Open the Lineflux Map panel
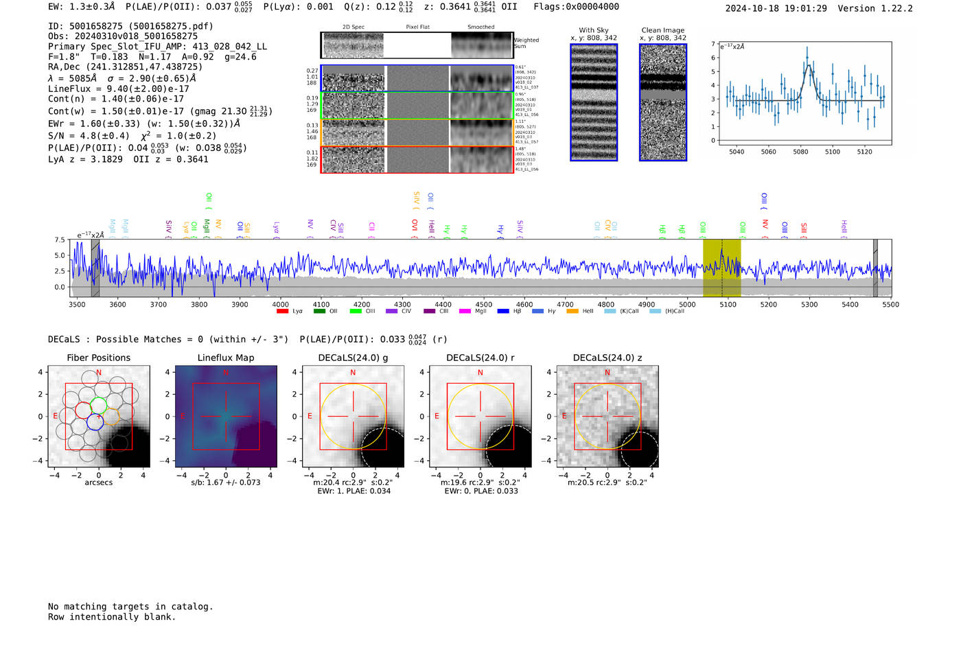961x654 pixels. 226,416
